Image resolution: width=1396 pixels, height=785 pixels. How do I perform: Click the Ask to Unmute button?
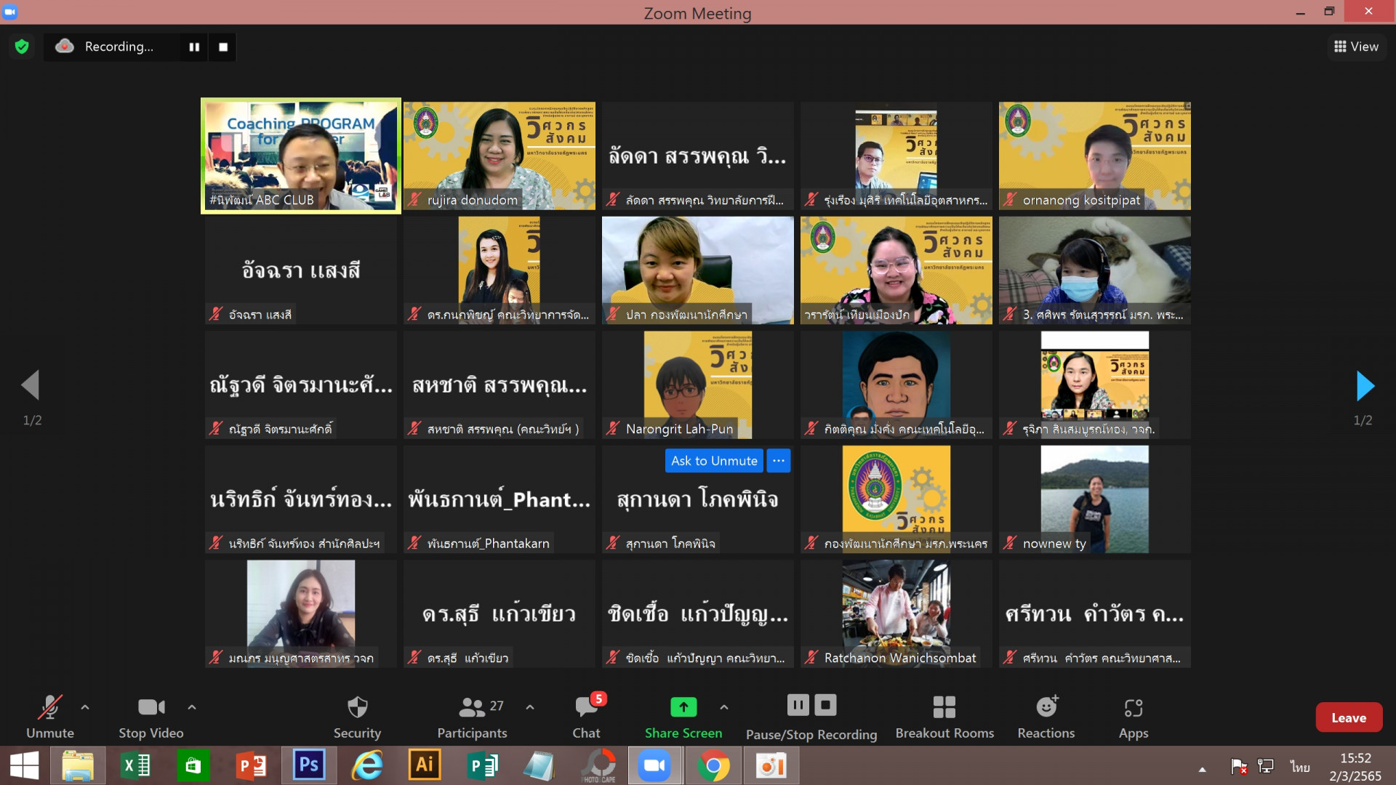(x=713, y=461)
